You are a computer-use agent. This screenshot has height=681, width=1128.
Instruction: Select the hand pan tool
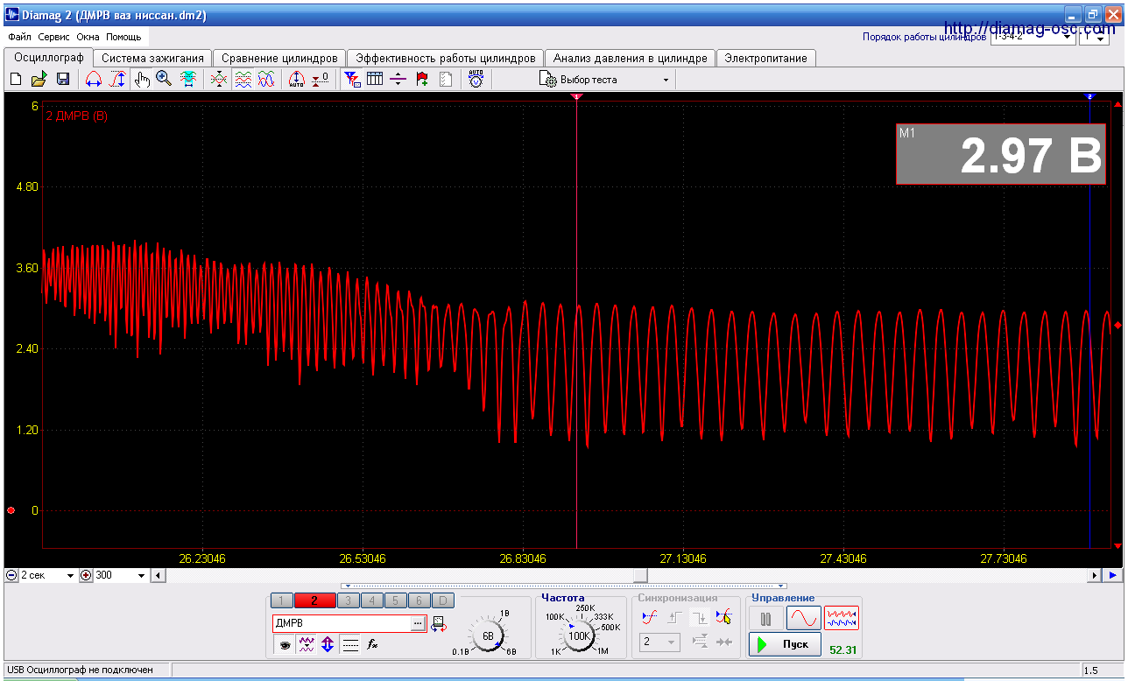point(142,80)
